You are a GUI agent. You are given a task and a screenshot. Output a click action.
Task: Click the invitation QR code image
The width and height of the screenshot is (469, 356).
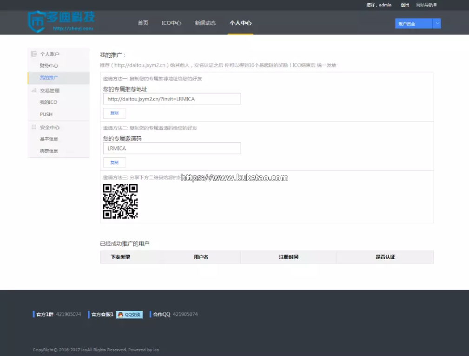(120, 201)
